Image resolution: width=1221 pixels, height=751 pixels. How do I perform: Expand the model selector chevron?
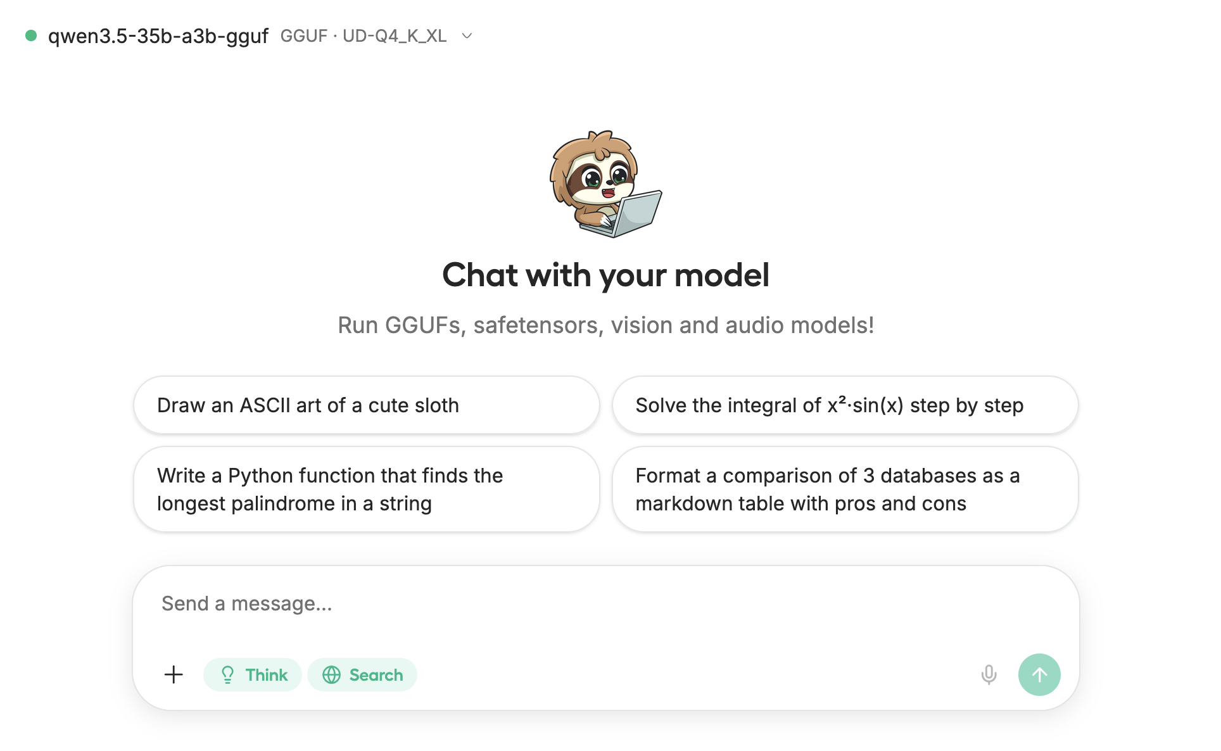467,36
